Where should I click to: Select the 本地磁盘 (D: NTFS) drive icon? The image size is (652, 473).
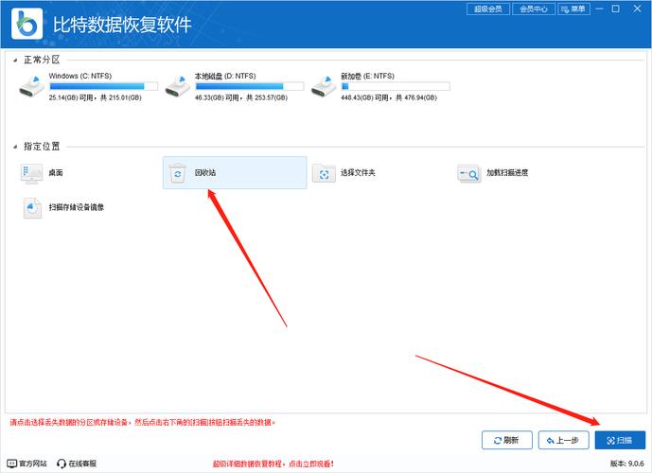(x=178, y=86)
